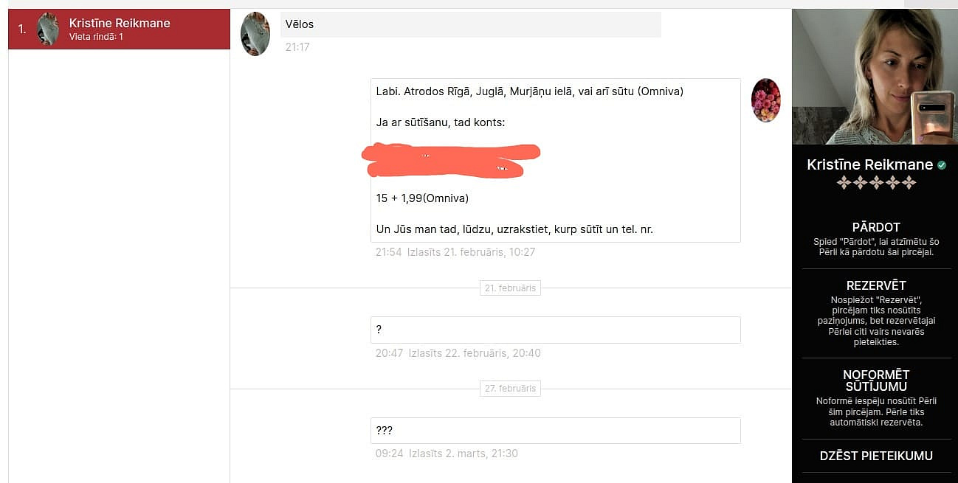Click PĀRDOT to mark item sold
This screenshot has height=483, width=958.
[876, 227]
